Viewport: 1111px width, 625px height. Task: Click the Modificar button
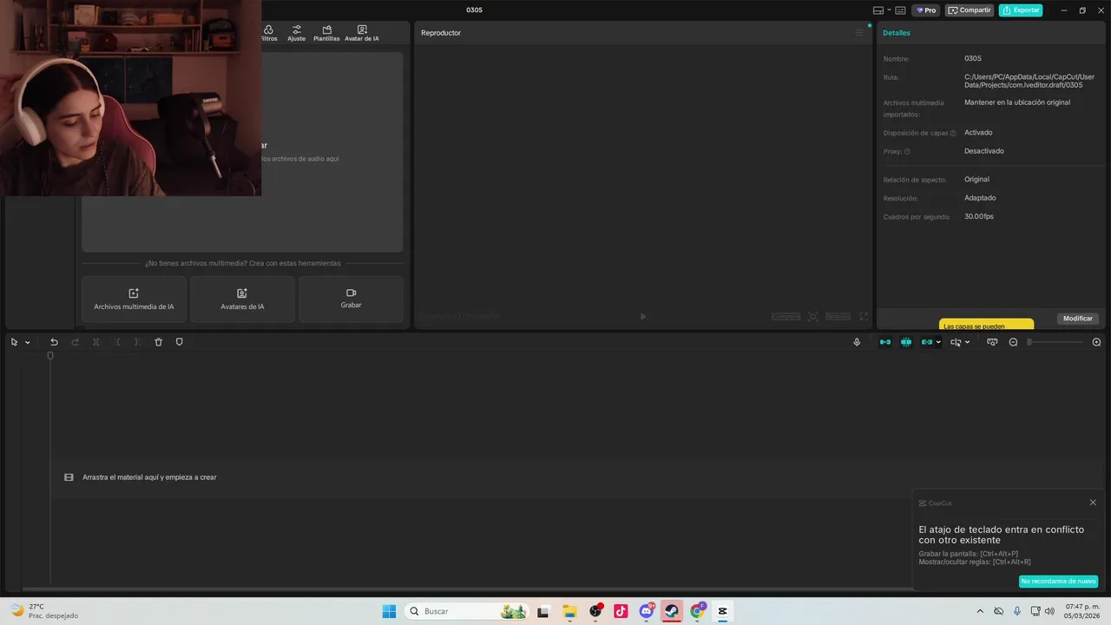1078,319
